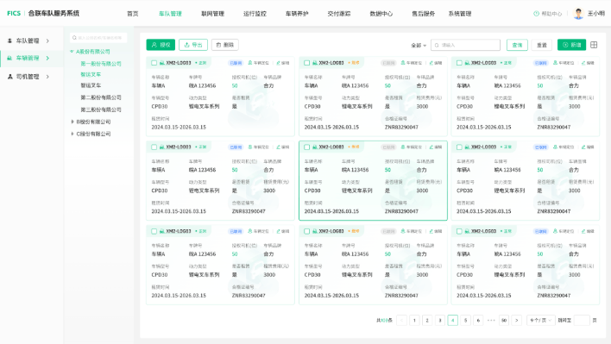Click 编辑 on the middle-row left card
The width and height of the screenshot is (611, 344).
[x=283, y=147]
